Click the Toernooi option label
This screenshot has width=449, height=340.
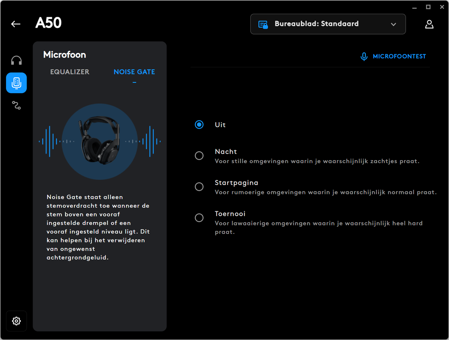pyautogui.click(x=230, y=214)
